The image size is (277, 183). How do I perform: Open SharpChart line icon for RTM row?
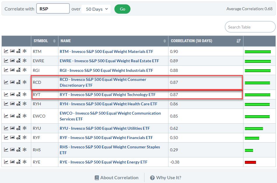(6, 51)
